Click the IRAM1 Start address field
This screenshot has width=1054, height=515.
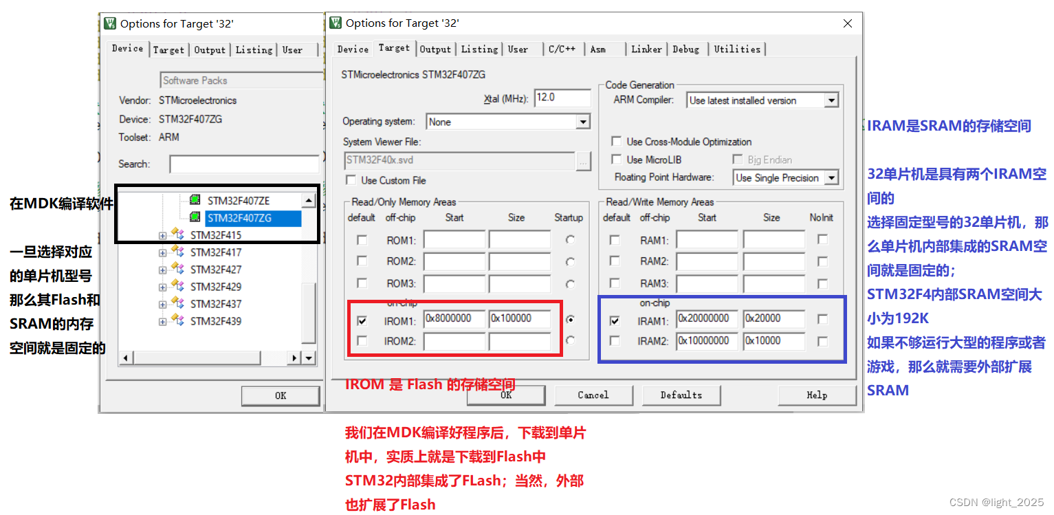tap(707, 320)
